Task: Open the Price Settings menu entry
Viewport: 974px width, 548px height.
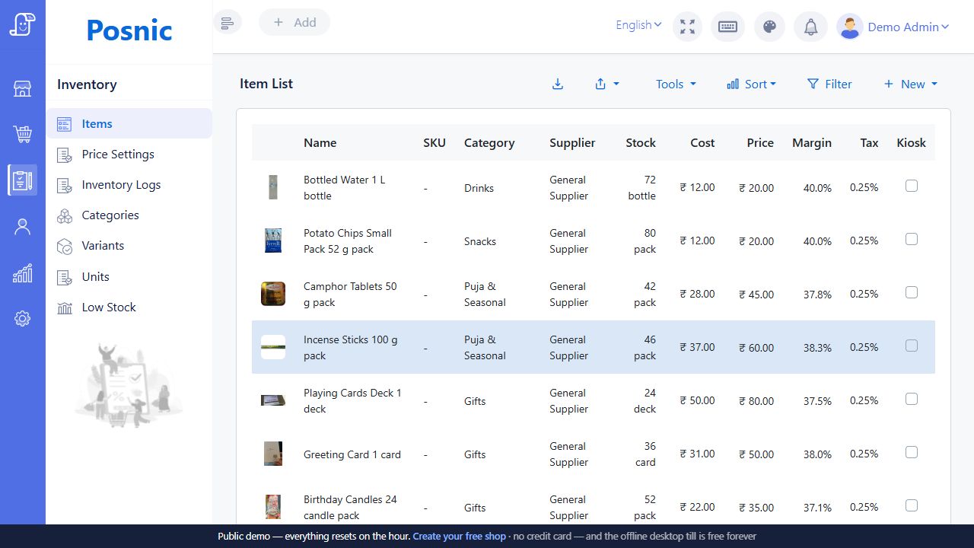Action: 129,155
